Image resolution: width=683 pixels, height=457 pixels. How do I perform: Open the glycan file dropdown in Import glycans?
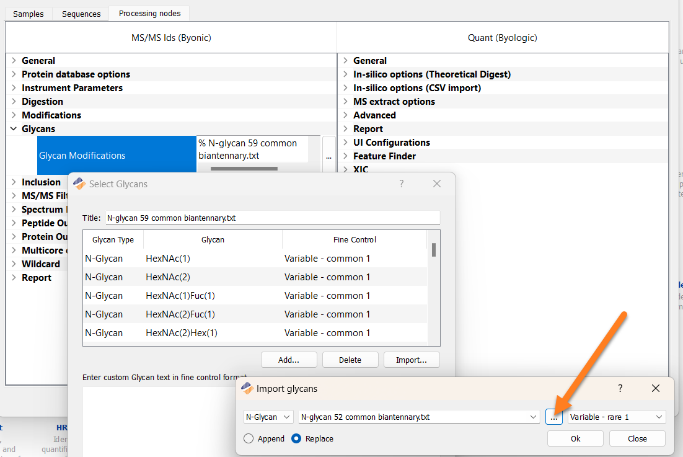coord(419,417)
